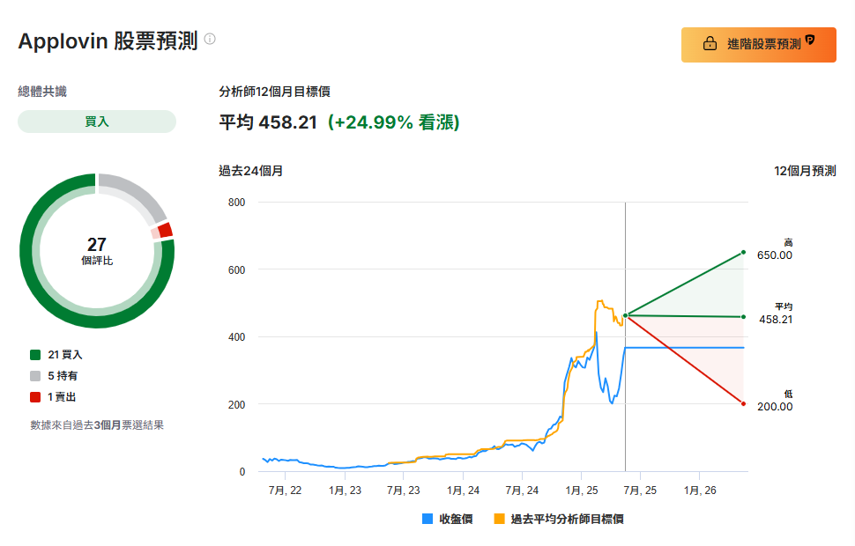Toggle the 收盤價 blue series legend
Screen dimensions: 855x546
click(x=448, y=520)
